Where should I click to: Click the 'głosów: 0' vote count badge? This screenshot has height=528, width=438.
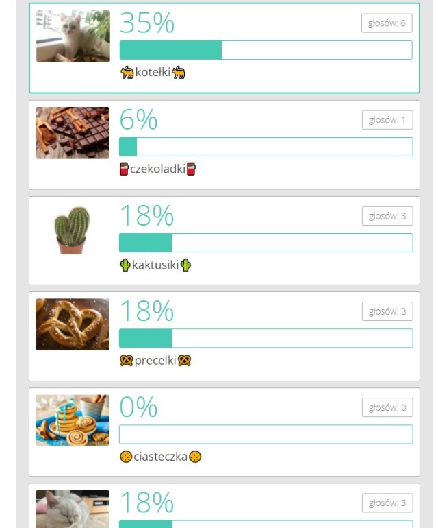(387, 407)
